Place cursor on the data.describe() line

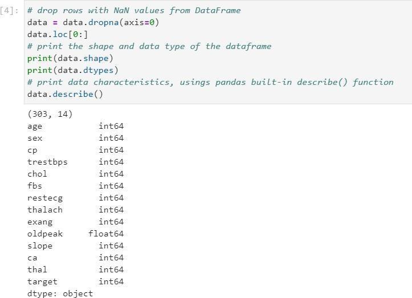(x=65, y=94)
